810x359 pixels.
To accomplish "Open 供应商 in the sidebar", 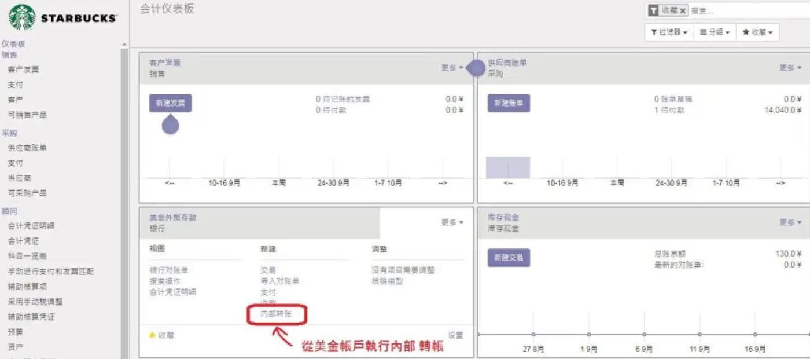I will coord(20,178).
